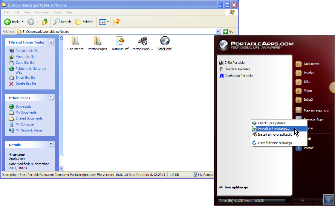This screenshot has height=206, width=335.
Task: Choose Potraži još aplikacija...
Action: [x=279, y=129]
